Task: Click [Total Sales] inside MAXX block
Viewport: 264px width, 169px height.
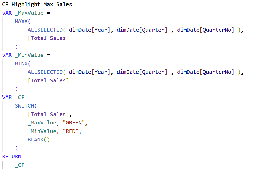Action: pyautogui.click(x=48, y=38)
